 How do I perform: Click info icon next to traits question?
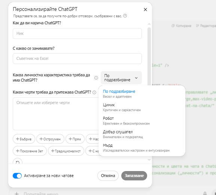(94, 92)
